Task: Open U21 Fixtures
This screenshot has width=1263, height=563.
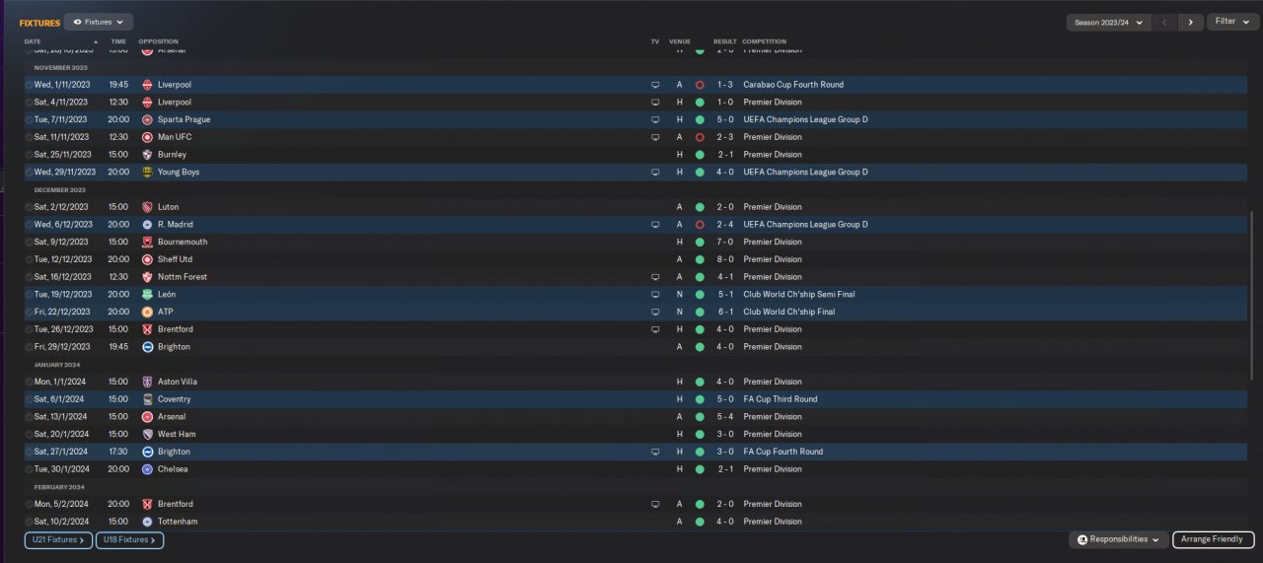Action: click(58, 540)
